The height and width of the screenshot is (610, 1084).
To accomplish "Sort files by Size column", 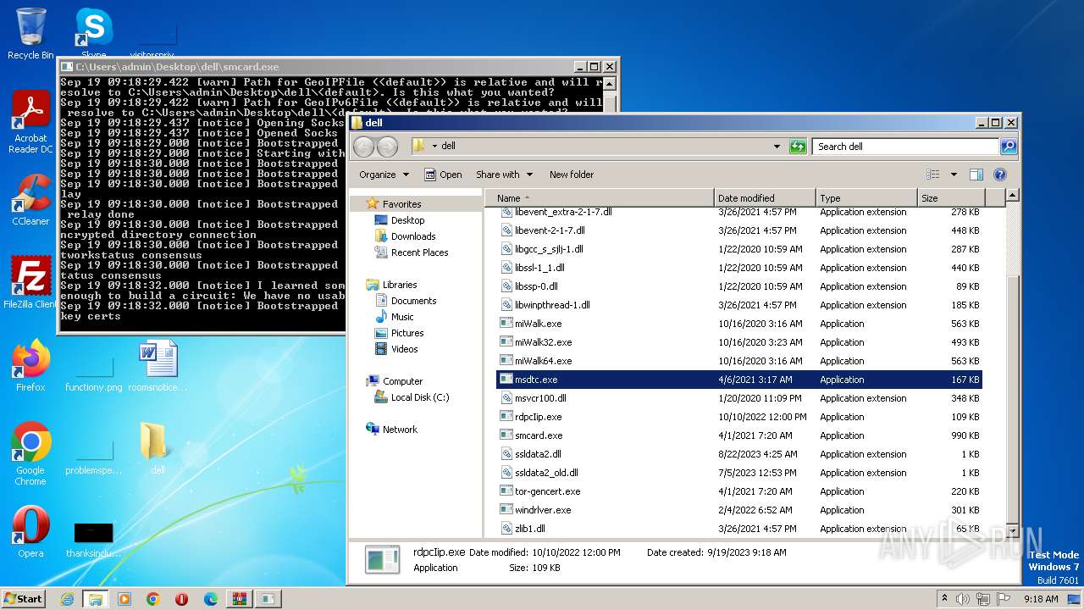I will click(x=951, y=198).
